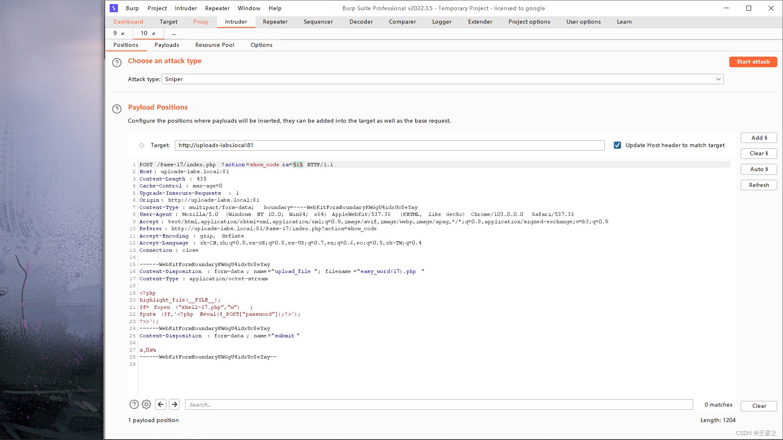Select the Positions sub-tab
Image resolution: width=783 pixels, height=440 pixels.
tap(126, 45)
